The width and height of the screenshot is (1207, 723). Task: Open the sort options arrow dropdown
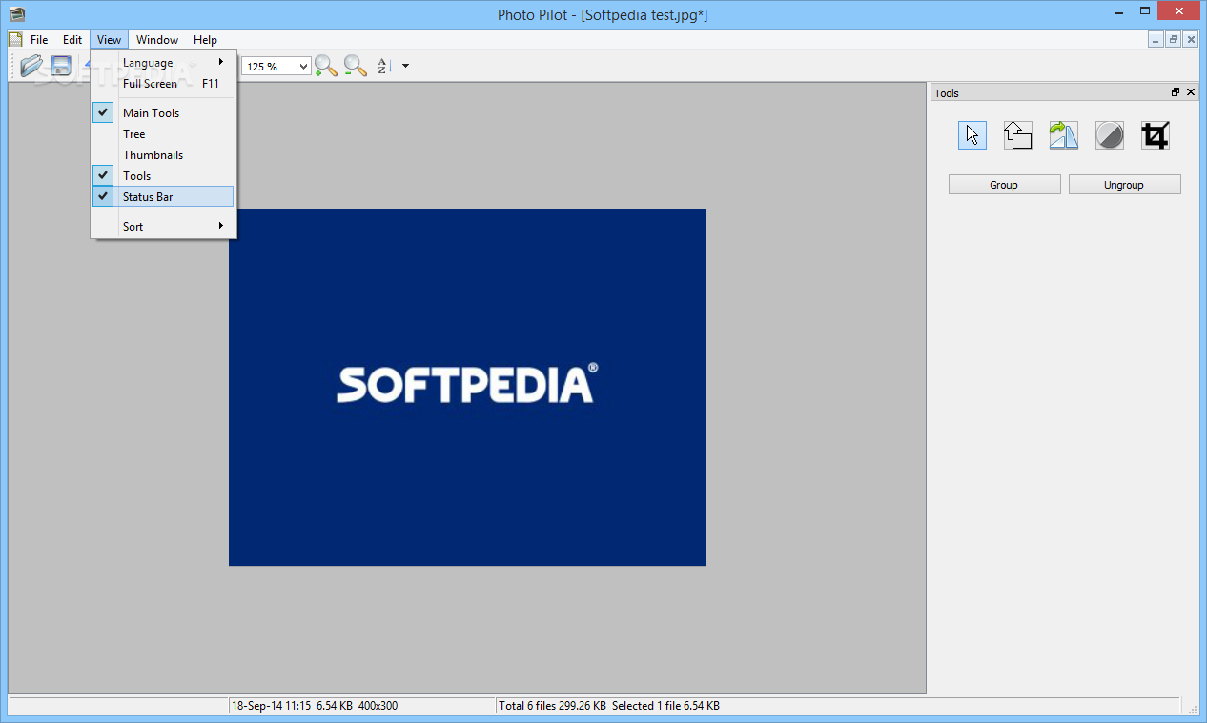pyautogui.click(x=406, y=66)
